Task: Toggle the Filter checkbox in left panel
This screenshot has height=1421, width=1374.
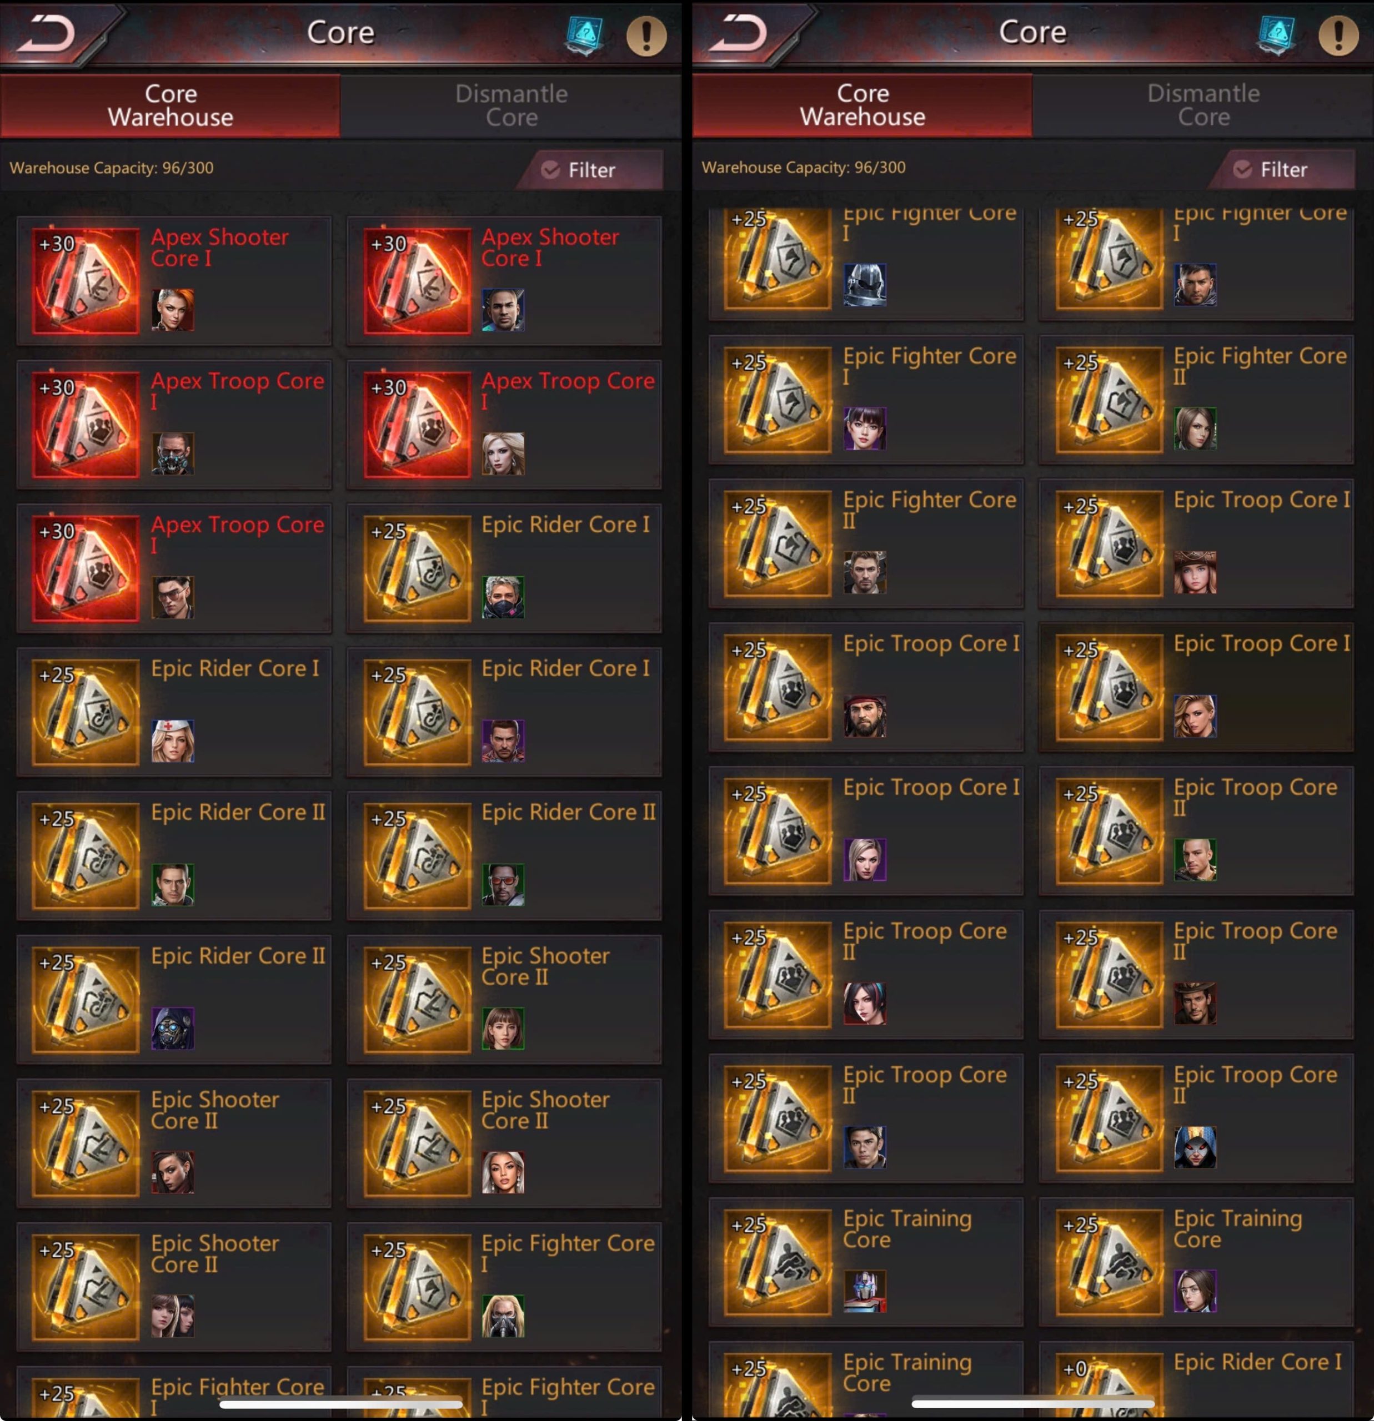Action: point(550,170)
